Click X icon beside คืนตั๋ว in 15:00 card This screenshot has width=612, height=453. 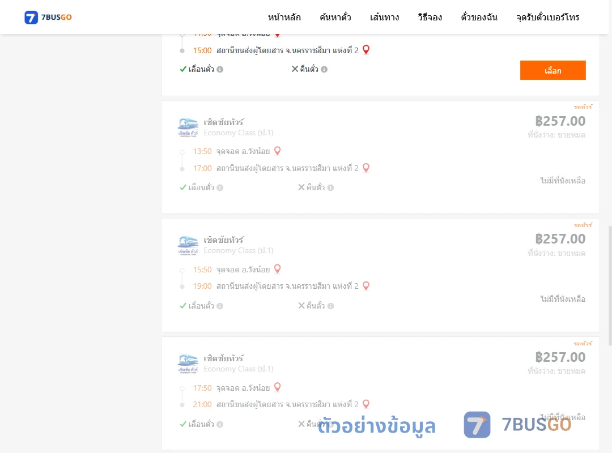point(295,69)
